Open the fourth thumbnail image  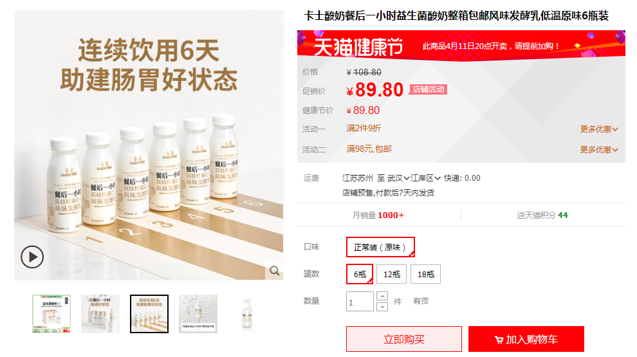pyautogui.click(x=198, y=314)
